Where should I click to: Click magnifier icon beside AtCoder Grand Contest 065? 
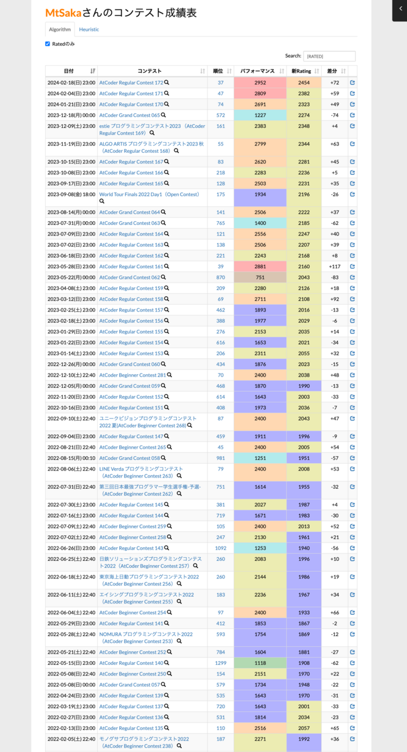164,115
